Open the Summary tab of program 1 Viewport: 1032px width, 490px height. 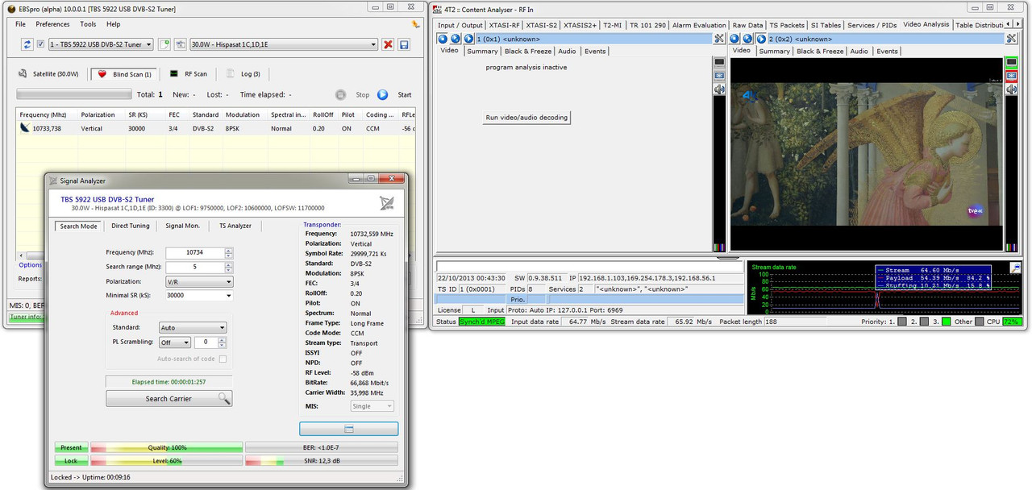tap(482, 51)
